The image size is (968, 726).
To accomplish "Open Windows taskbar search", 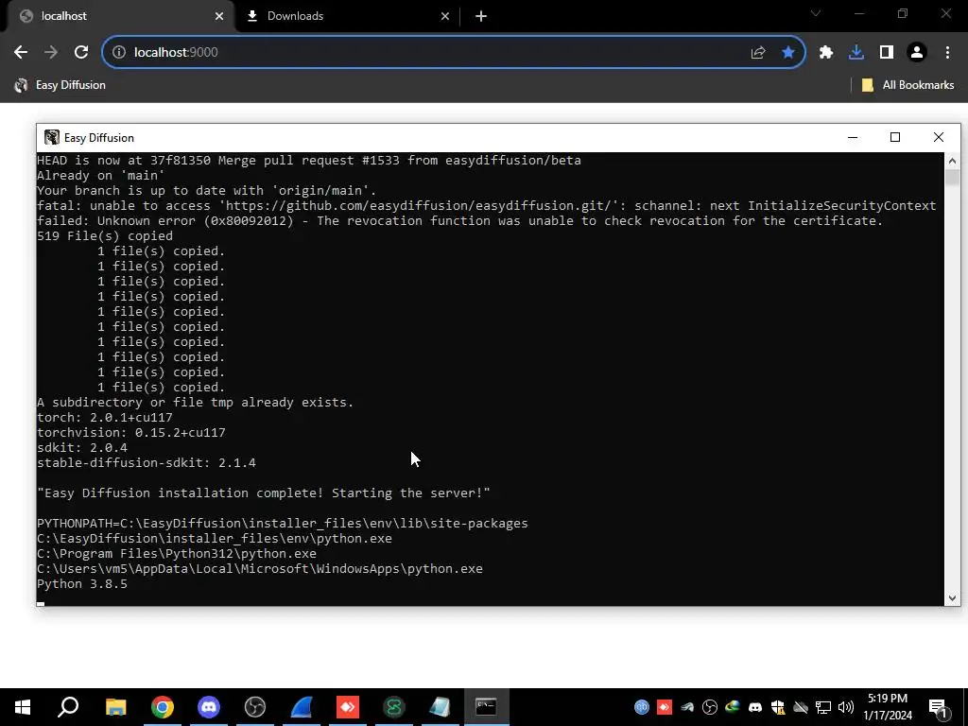I will pos(68,707).
